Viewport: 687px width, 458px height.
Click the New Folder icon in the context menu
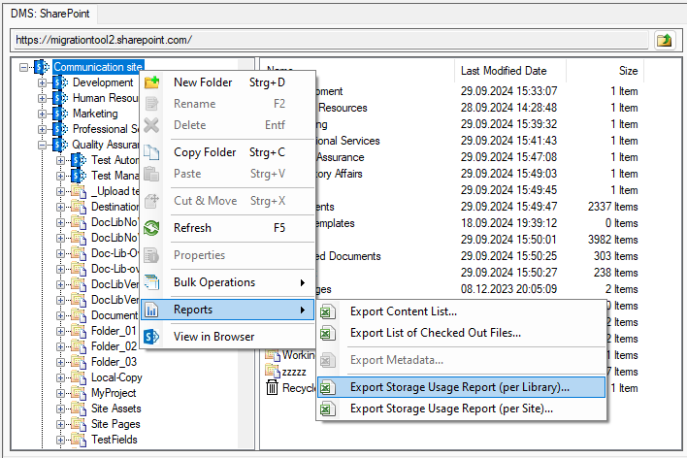point(151,82)
